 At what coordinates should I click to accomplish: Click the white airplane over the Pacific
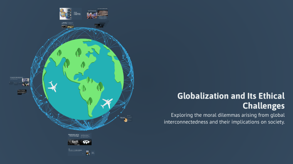pyautogui.click(x=53, y=87)
